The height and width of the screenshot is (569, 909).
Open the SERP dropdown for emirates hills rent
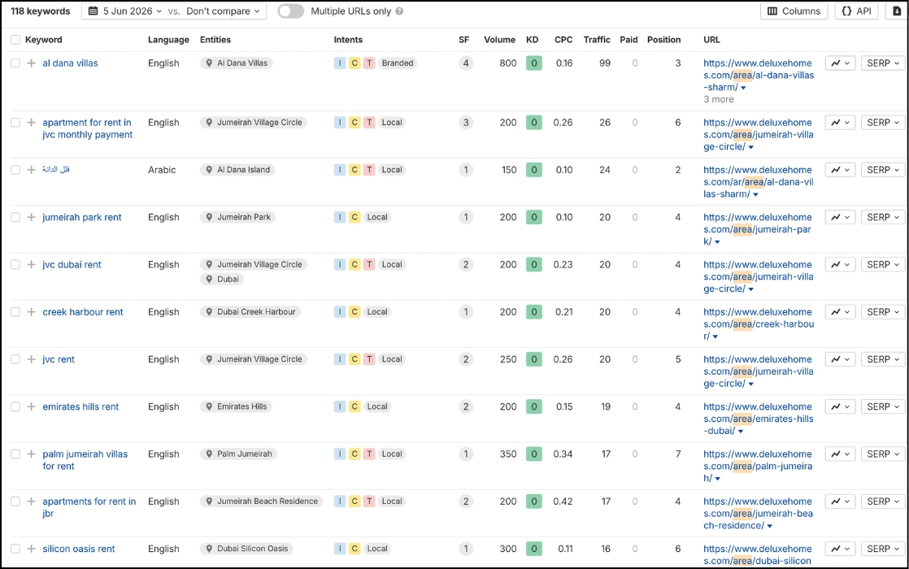pyautogui.click(x=883, y=406)
